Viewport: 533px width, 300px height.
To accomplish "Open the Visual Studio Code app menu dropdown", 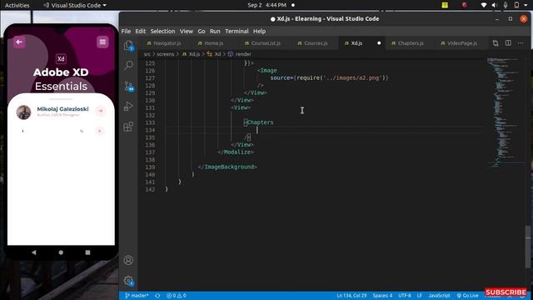I will (75, 5).
